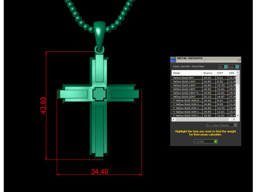The height and width of the screenshot is (192, 256).
Task: Click the Metal Weights panel icon
Action: [173, 60]
